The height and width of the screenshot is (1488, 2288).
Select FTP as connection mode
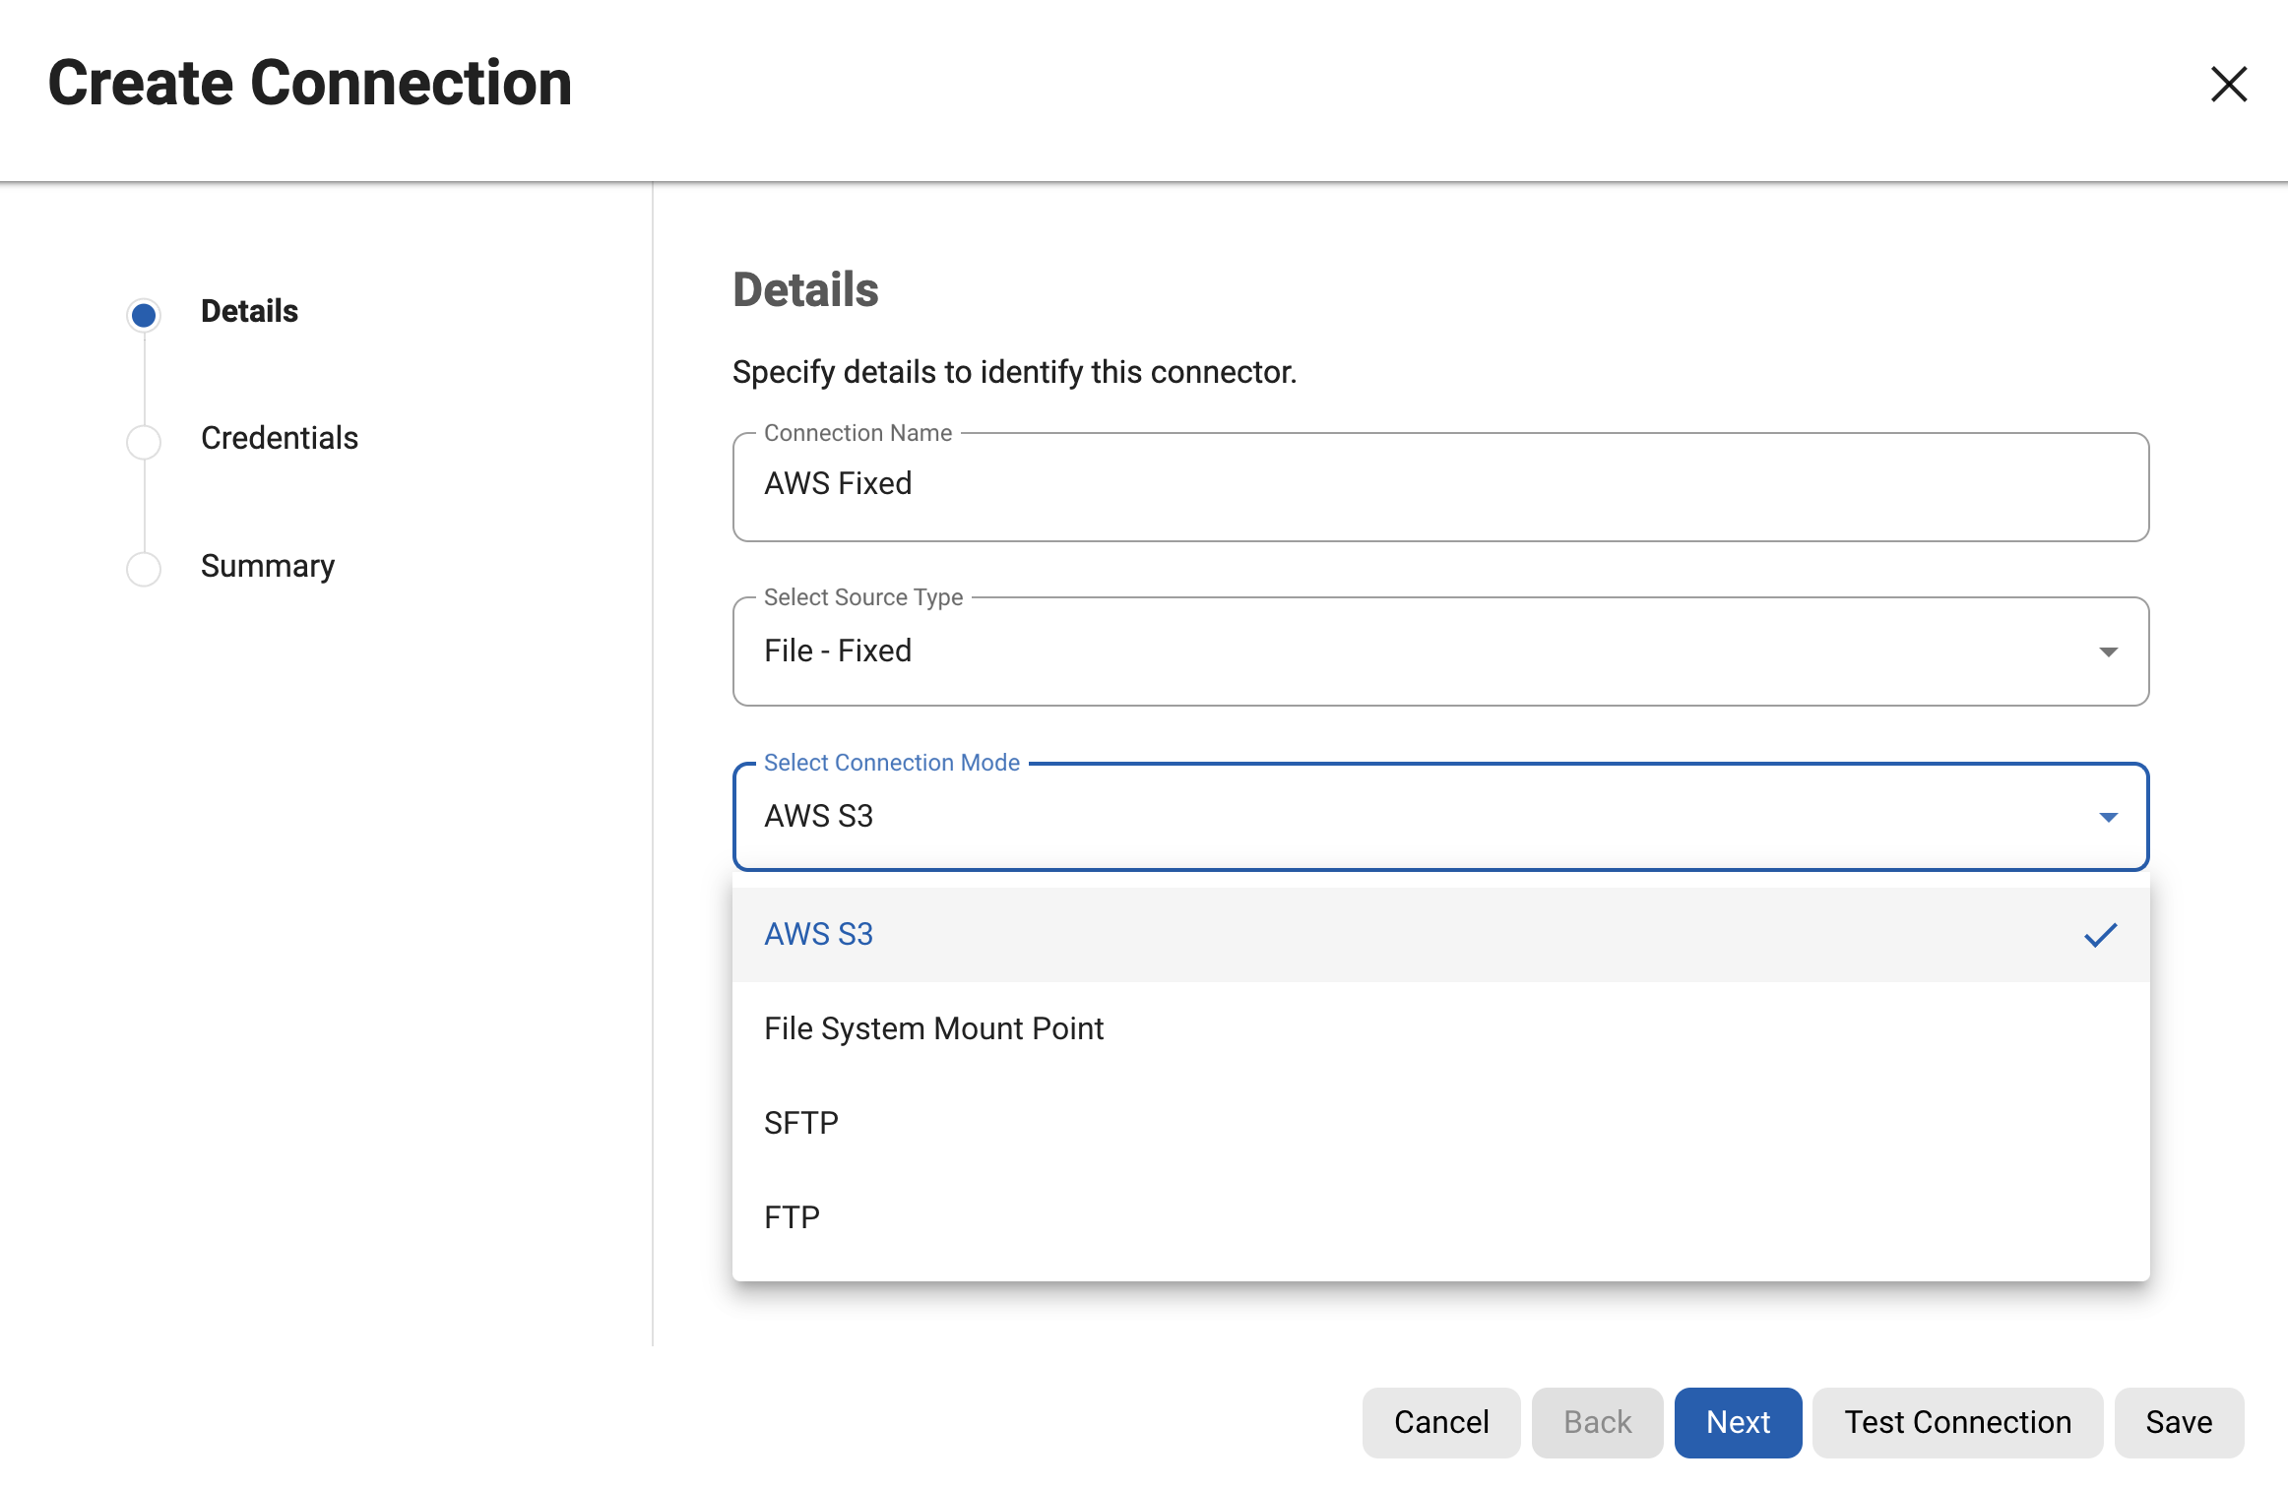coord(792,1216)
